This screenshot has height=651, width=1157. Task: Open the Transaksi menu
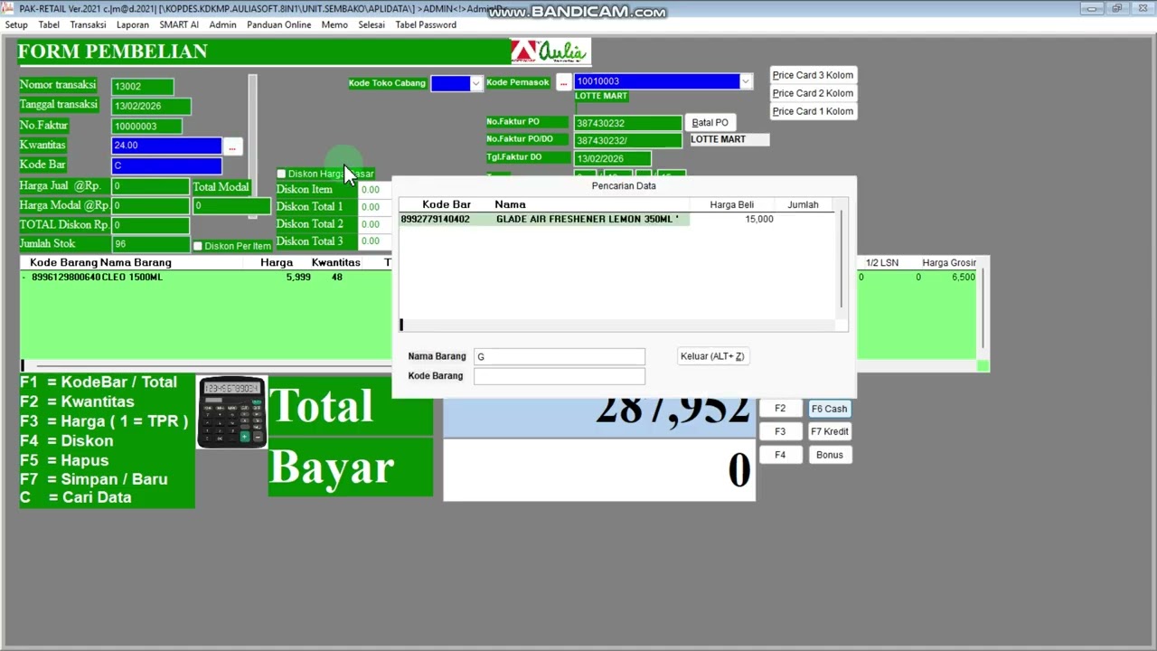click(88, 24)
